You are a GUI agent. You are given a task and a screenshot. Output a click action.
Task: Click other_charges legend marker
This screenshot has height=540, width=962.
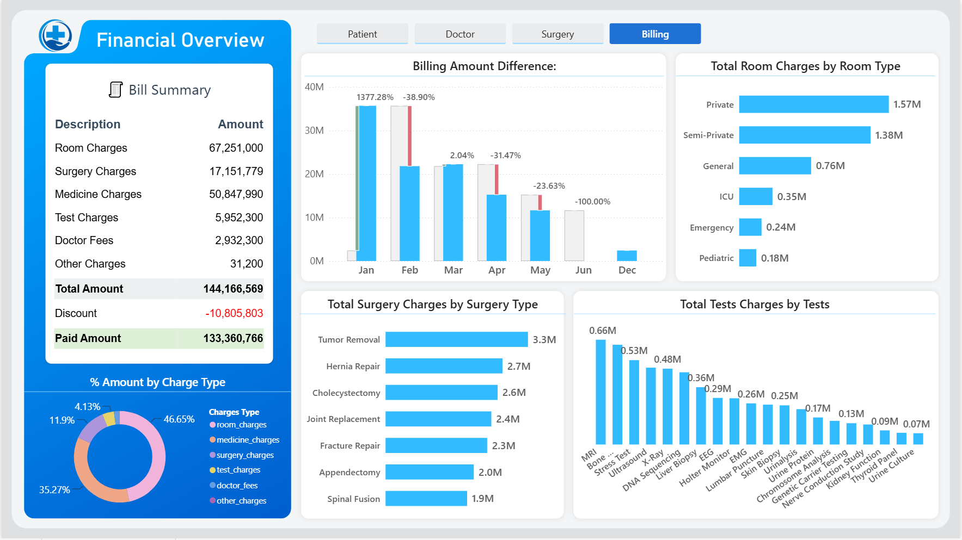tap(213, 500)
